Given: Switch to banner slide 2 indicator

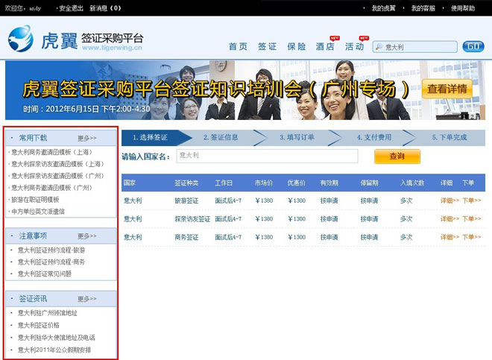Looking at the screenshot, I should [471, 116].
